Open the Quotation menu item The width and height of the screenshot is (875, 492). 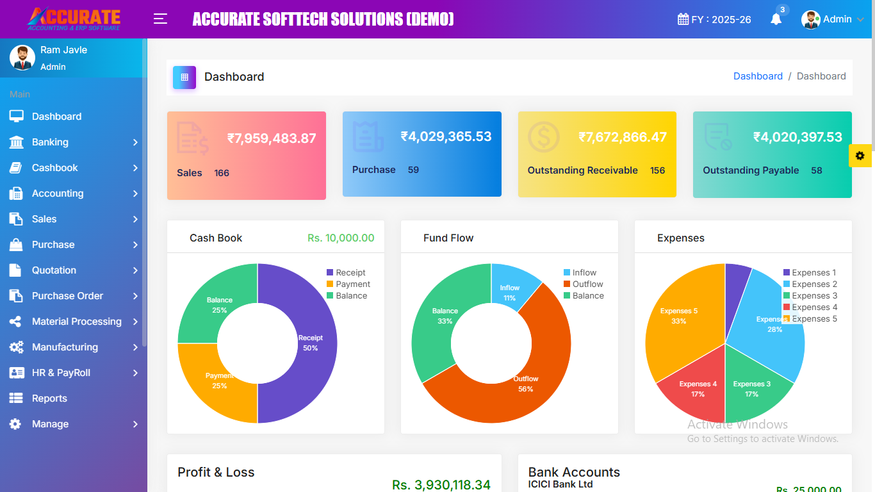(x=54, y=270)
